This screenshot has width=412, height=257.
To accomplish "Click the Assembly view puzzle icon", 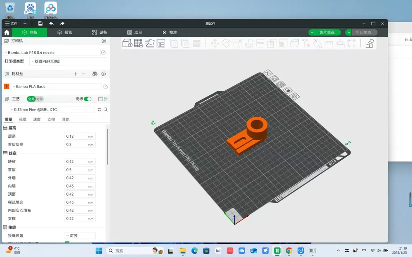I will (370, 43).
